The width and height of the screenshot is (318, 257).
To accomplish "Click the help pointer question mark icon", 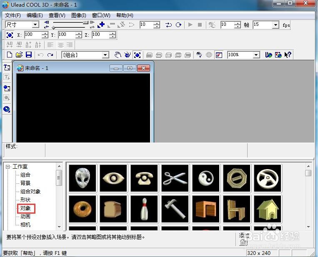I will pos(288,55).
